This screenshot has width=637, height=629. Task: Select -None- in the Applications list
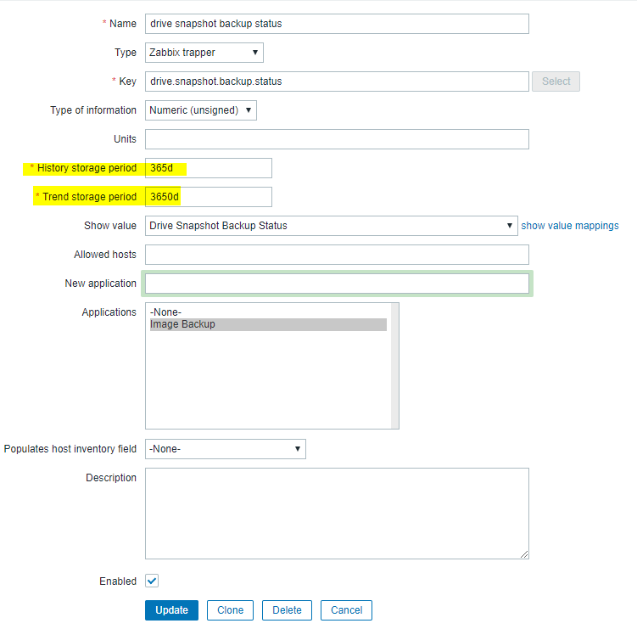pos(166,312)
